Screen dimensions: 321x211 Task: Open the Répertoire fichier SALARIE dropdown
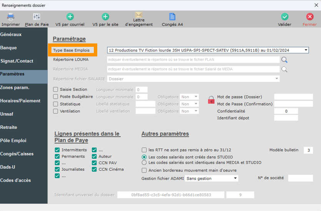tap(193, 79)
